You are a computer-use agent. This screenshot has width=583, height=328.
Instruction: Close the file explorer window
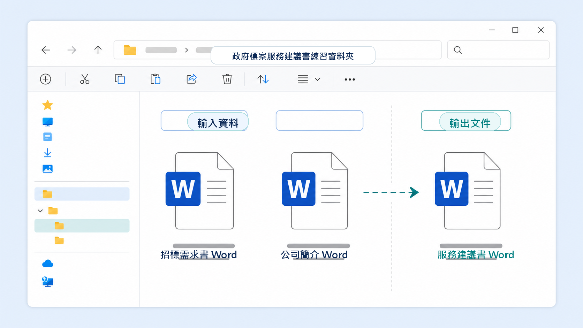[x=541, y=30]
